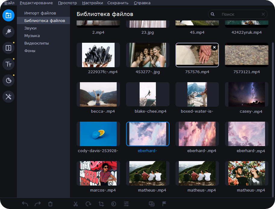Click the casey-.mp4 file name label
The image size is (275, 209).
pyautogui.click(x=251, y=111)
